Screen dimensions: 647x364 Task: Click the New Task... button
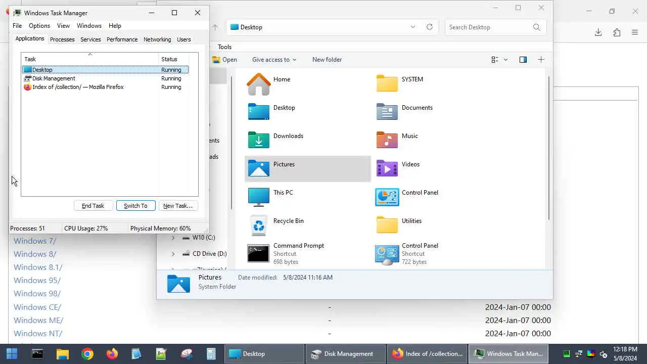click(178, 206)
